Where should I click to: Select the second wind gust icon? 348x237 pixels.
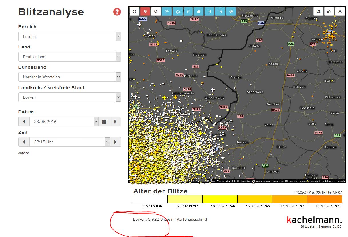coord(220,11)
